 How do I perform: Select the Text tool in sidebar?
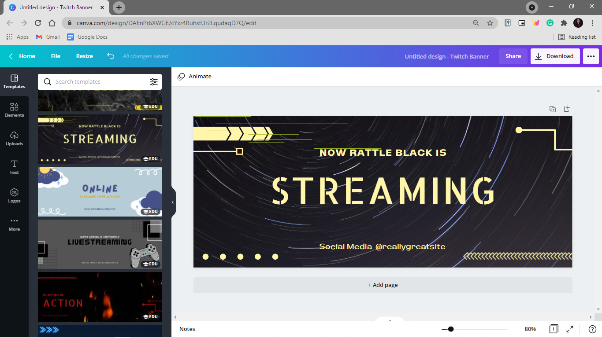[x=14, y=167]
